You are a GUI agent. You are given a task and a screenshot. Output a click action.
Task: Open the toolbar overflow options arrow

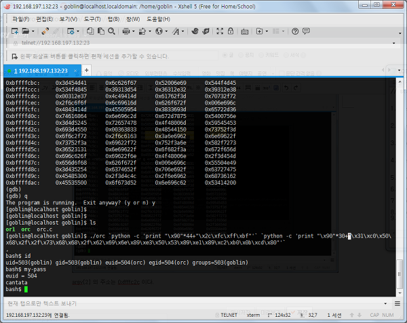(400, 33)
